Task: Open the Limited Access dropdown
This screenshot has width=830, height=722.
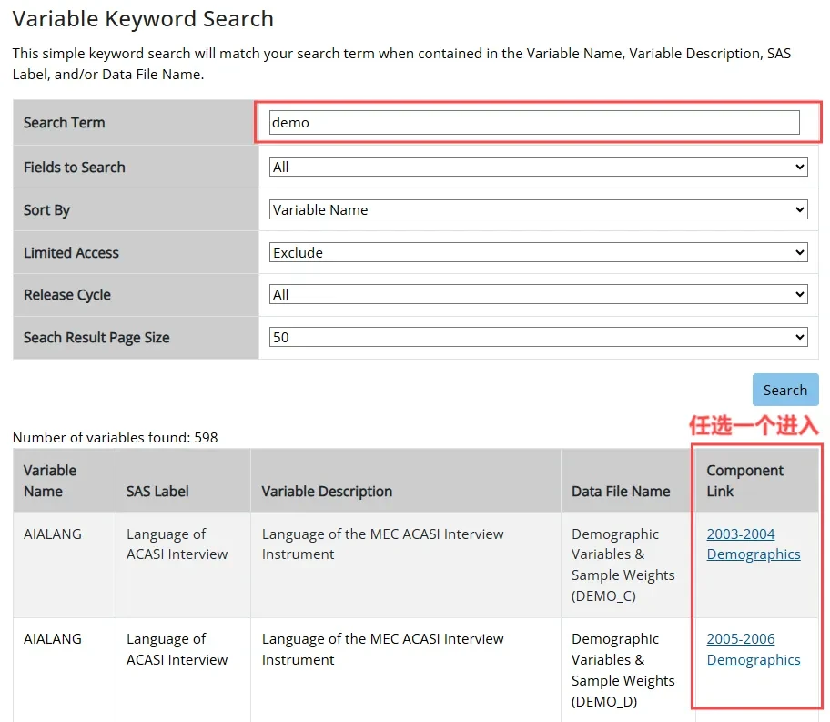Action: pyautogui.click(x=539, y=253)
